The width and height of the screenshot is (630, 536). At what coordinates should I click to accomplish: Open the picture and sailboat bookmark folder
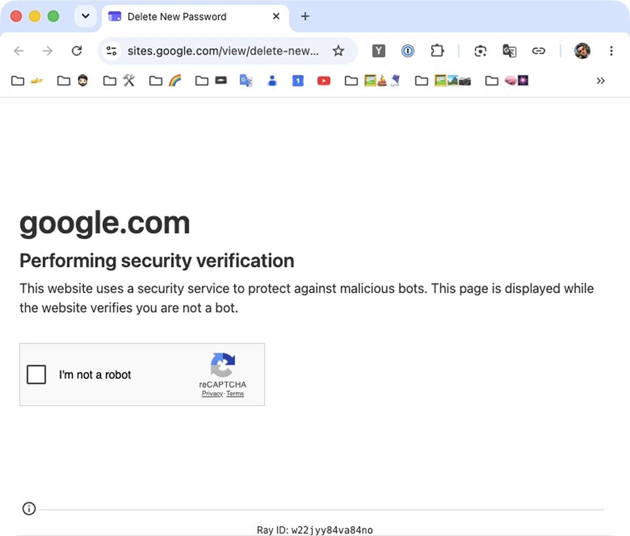pyautogui.click(x=372, y=81)
